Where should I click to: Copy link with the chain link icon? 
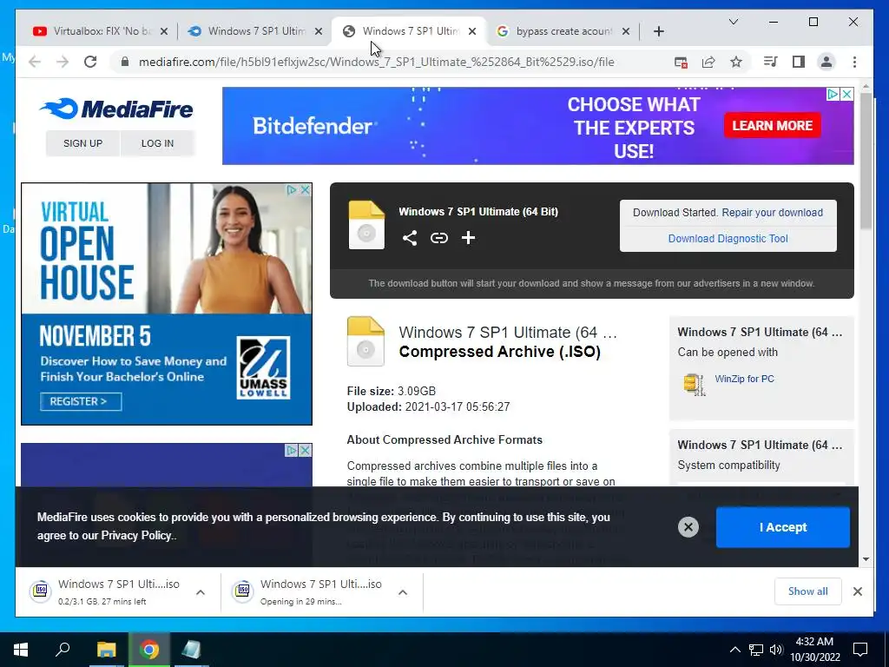(x=438, y=238)
